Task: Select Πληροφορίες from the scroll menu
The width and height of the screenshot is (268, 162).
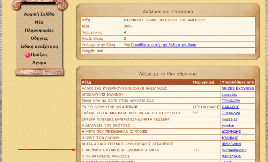Action: [x=39, y=30]
